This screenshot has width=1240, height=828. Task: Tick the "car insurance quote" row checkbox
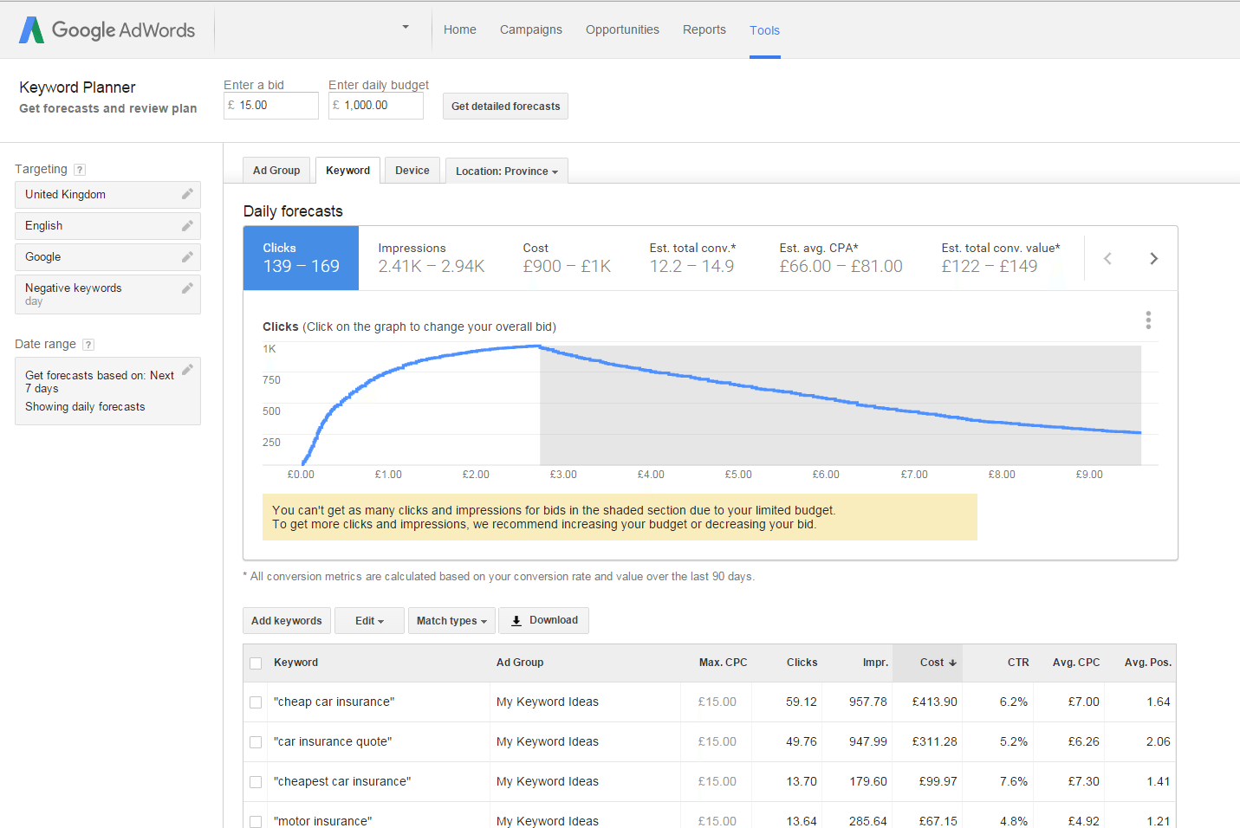[256, 742]
